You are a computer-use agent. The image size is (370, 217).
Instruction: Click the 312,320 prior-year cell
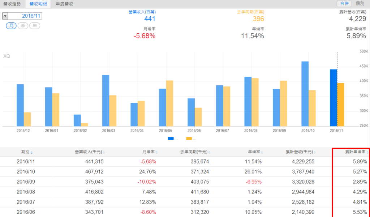[199, 212]
